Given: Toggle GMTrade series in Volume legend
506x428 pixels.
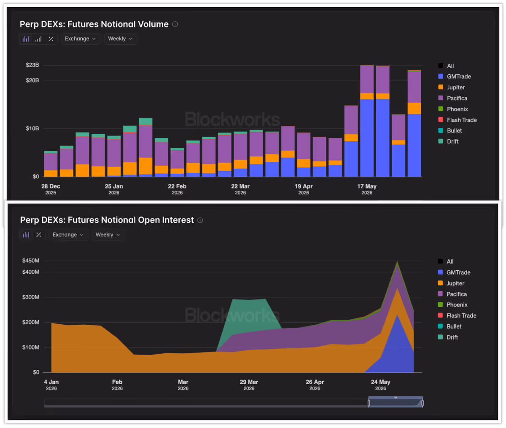Looking at the screenshot, I should 455,76.
